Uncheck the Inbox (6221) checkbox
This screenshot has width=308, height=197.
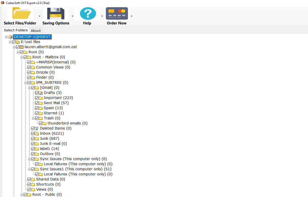33,133
